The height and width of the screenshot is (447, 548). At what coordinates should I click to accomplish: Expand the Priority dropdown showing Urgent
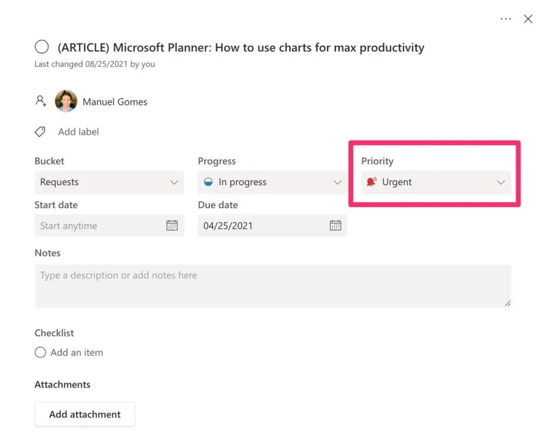(435, 182)
